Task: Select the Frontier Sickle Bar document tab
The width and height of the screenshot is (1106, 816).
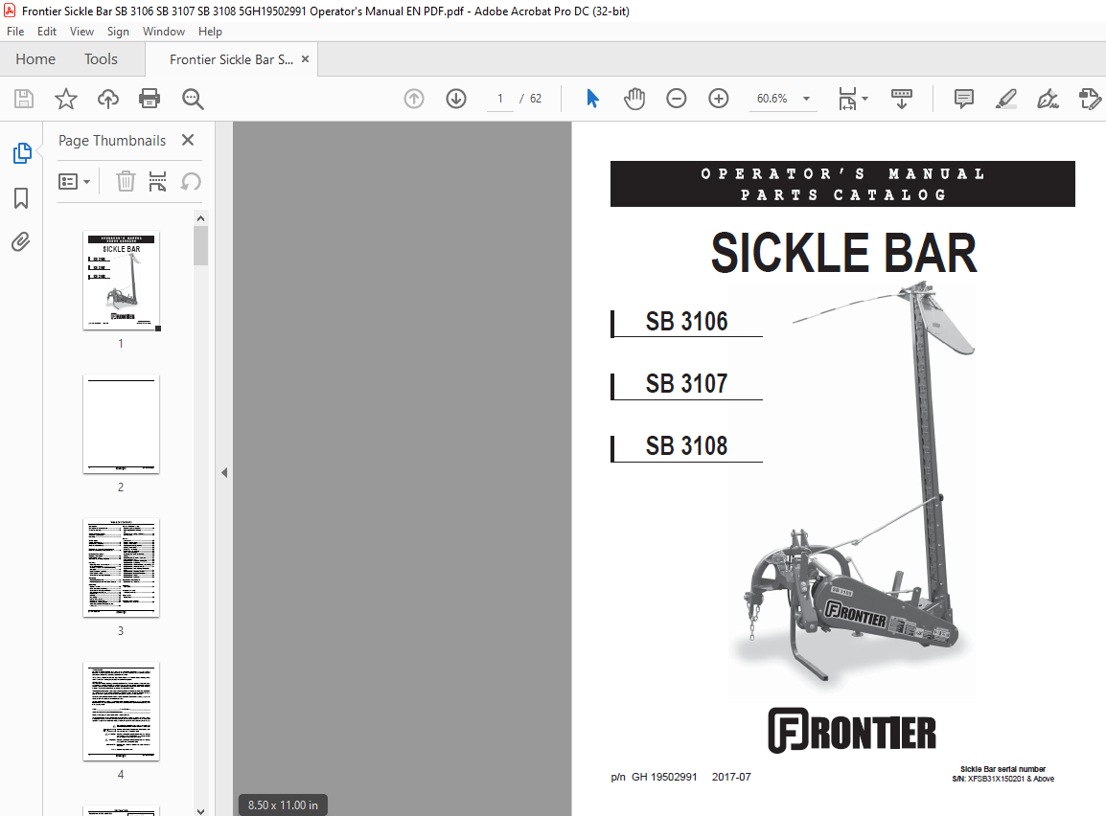Action: coord(231,60)
